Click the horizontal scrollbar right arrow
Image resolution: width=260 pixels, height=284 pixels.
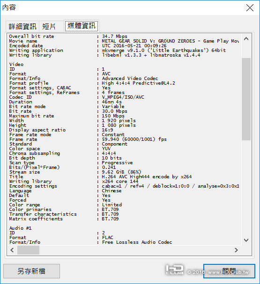pyautogui.click(x=236, y=250)
